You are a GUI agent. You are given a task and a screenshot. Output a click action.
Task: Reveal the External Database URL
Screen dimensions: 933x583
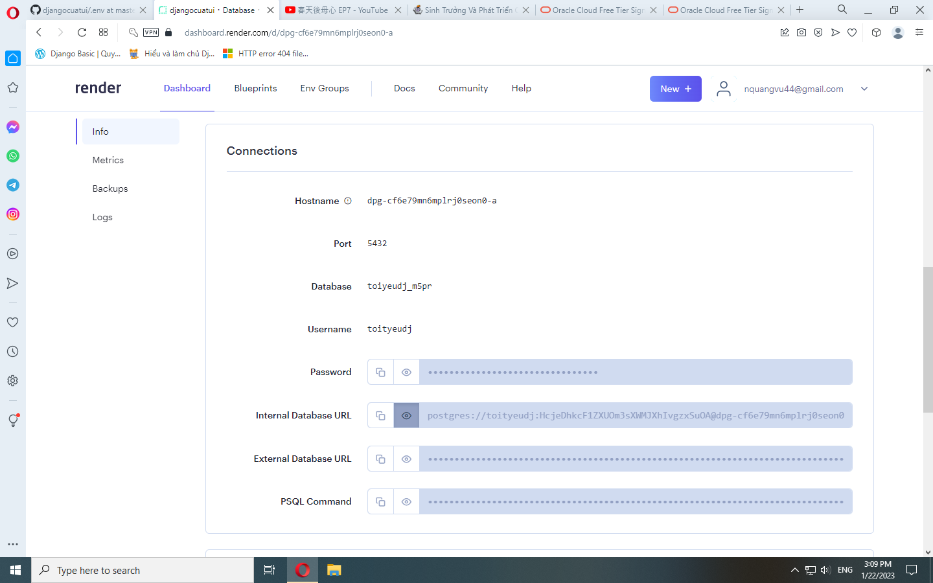pyautogui.click(x=406, y=459)
